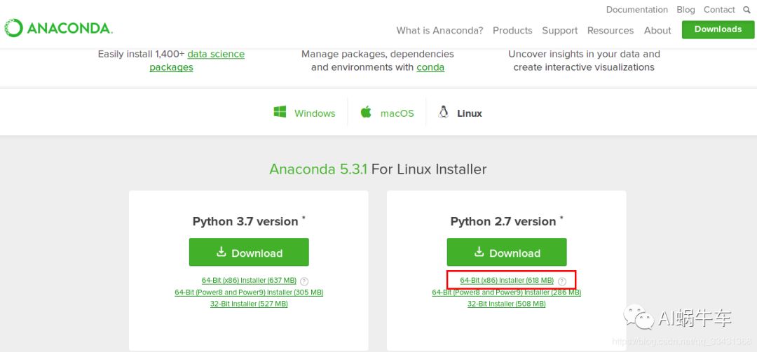Switch to the Windows tab
Image resolution: width=757 pixels, height=352 pixels.
[305, 113]
